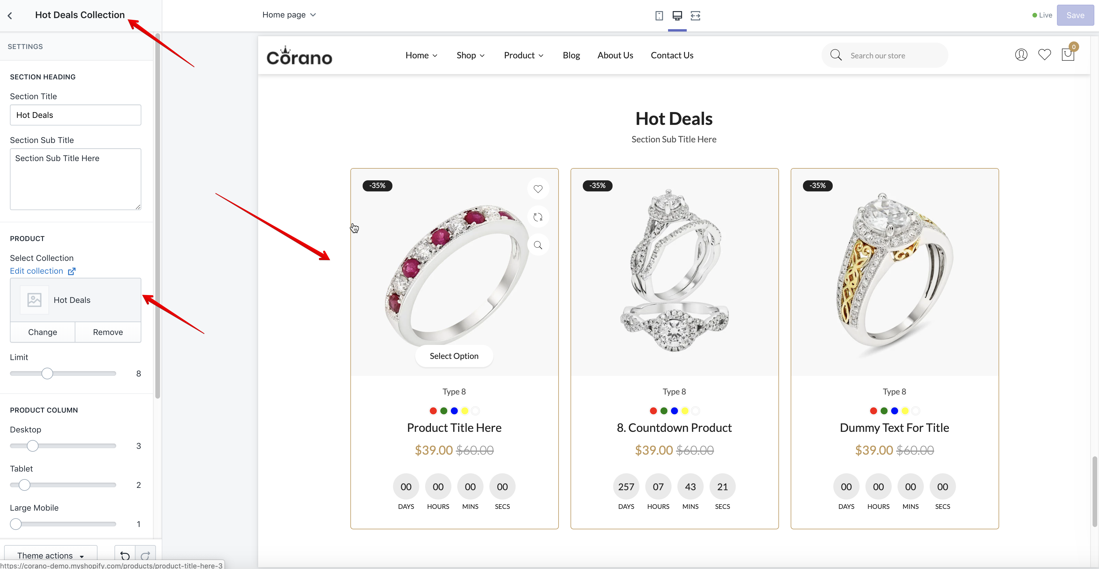Expand the Home page selector dropdown
The width and height of the screenshot is (1099, 569).
pos(289,15)
